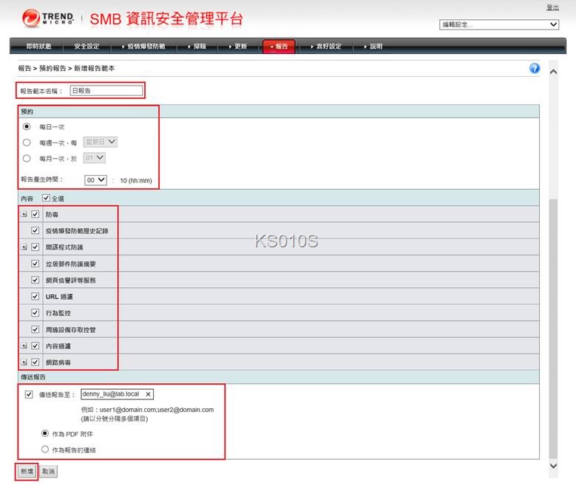Click the Trend Micro logo
Viewport: 576px width, 485px height.
click(48, 18)
